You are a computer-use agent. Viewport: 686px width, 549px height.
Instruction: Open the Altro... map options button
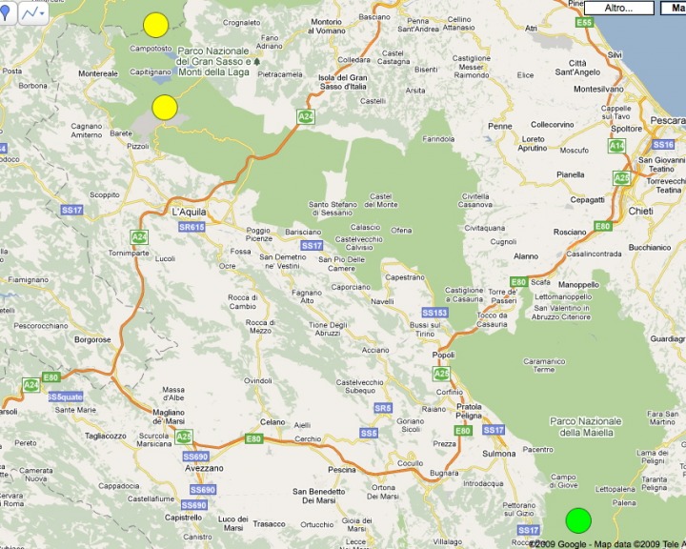click(x=618, y=8)
